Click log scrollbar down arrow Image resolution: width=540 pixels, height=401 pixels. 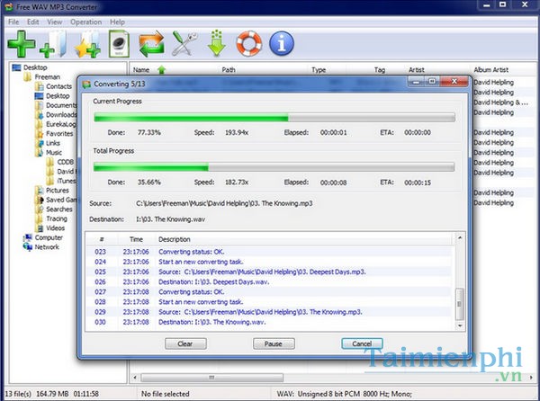coord(460,325)
